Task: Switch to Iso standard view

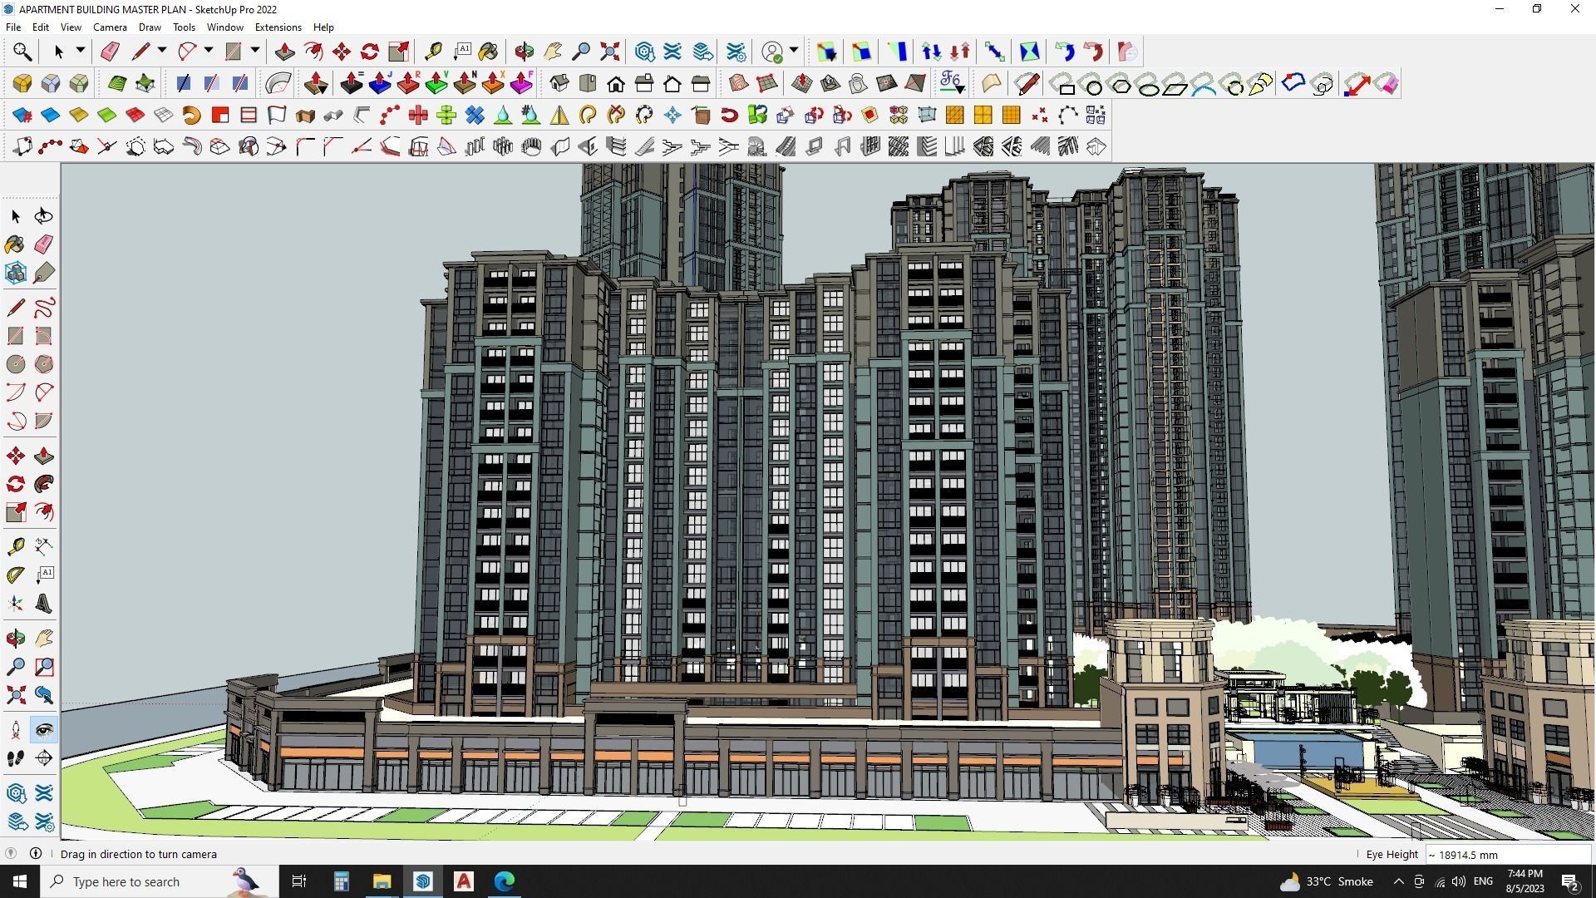Action: pos(559,83)
